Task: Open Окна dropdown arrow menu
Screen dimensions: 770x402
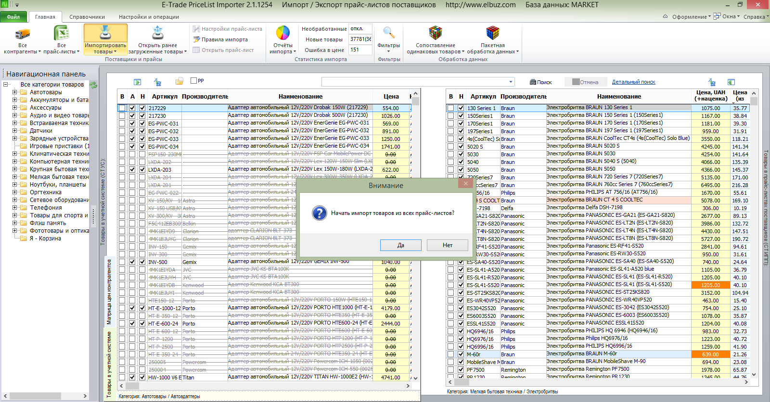Action: point(738,16)
